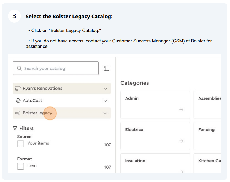230x182 pixels.
Task: Click the 107 count beside Item
Action: [107, 167]
